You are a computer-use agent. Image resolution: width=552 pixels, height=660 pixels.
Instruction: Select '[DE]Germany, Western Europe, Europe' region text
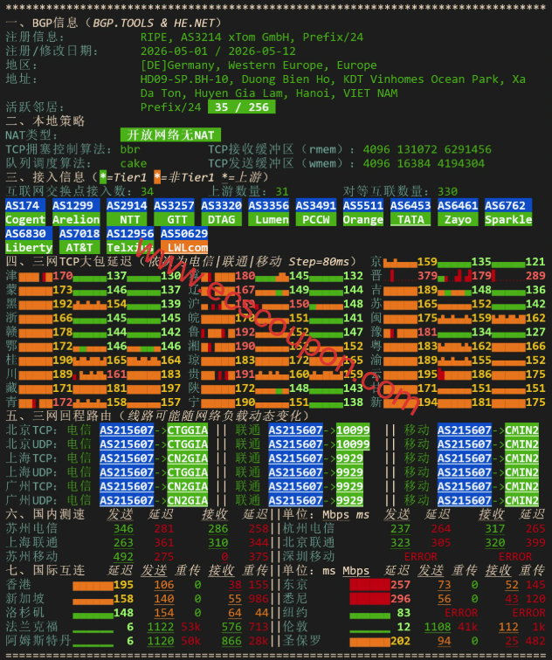click(x=259, y=65)
